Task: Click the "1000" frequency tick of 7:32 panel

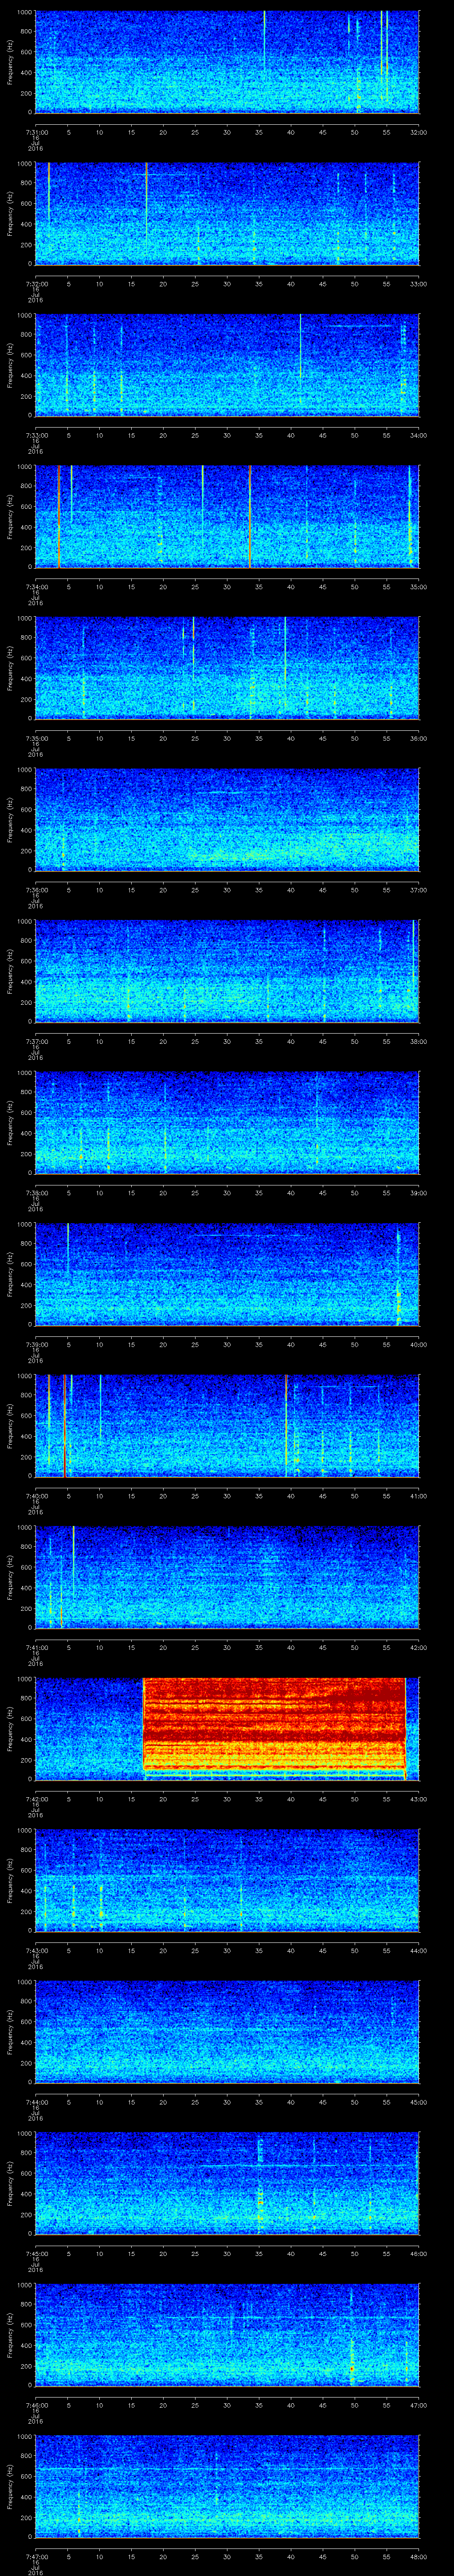Action: (x=25, y=164)
